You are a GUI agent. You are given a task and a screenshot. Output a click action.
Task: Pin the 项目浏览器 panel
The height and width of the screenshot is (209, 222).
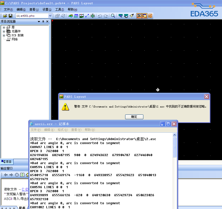[x=43, y=22]
